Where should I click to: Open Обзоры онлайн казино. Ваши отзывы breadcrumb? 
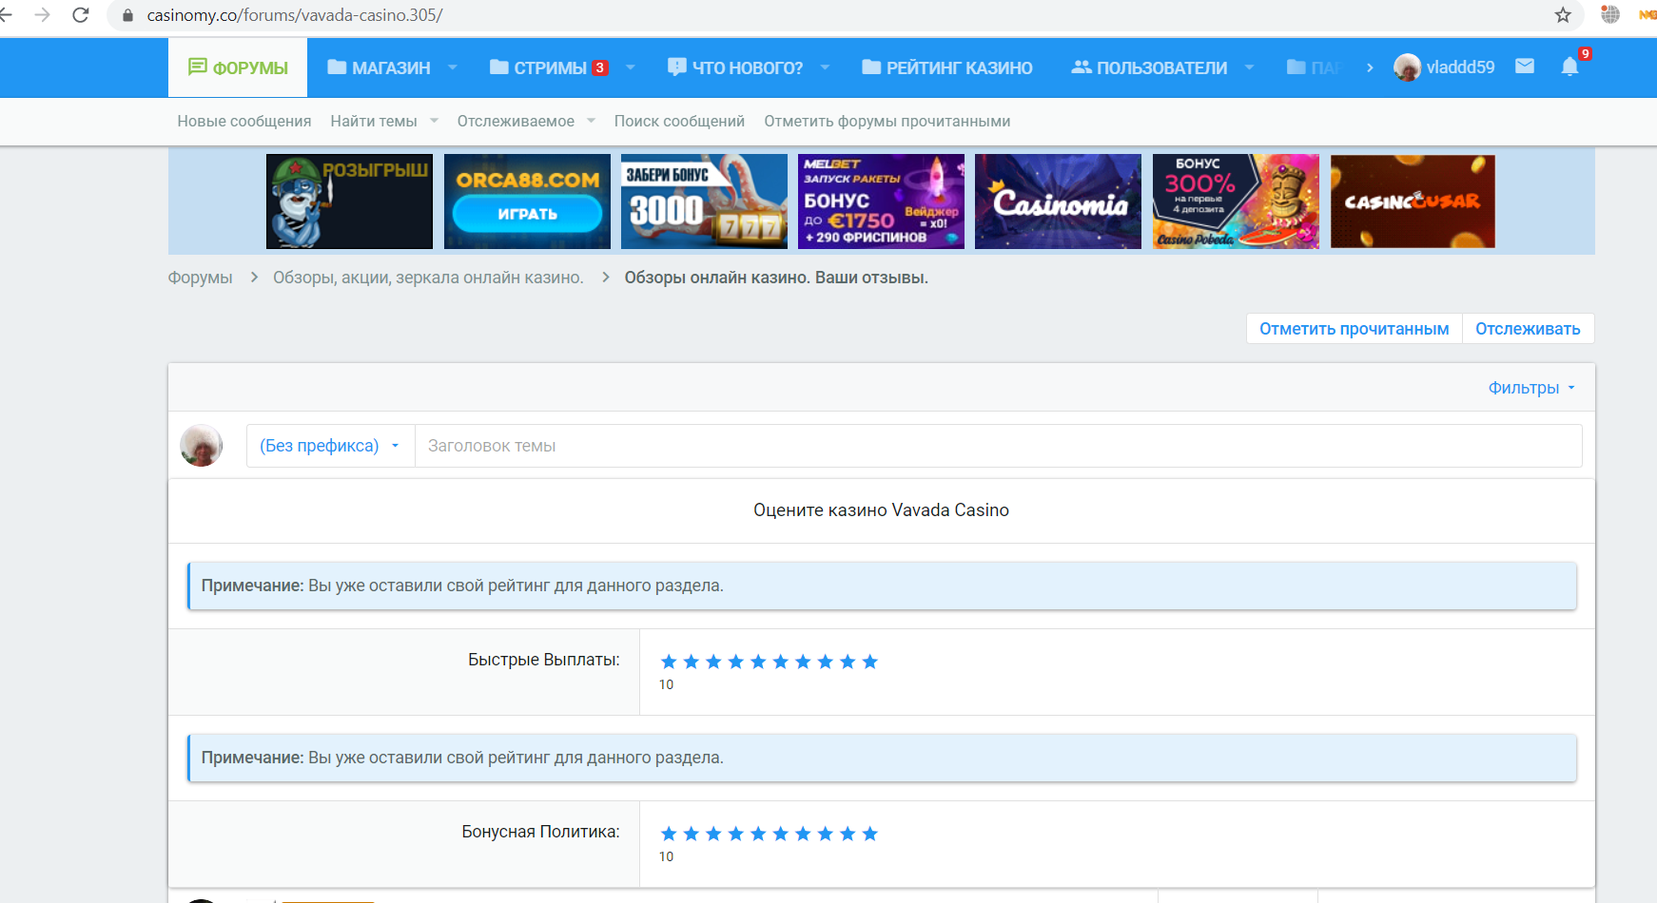(776, 278)
